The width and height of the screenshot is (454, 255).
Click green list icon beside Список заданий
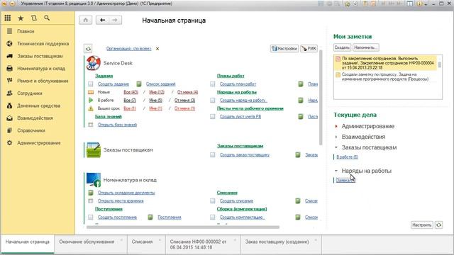click(x=139, y=84)
